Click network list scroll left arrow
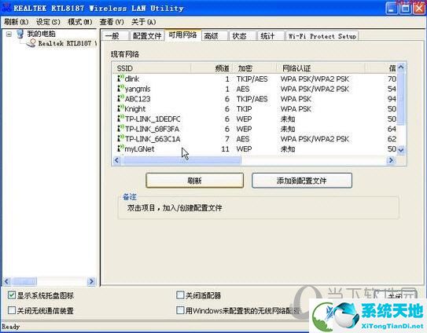The image size is (427, 333). coord(116,160)
